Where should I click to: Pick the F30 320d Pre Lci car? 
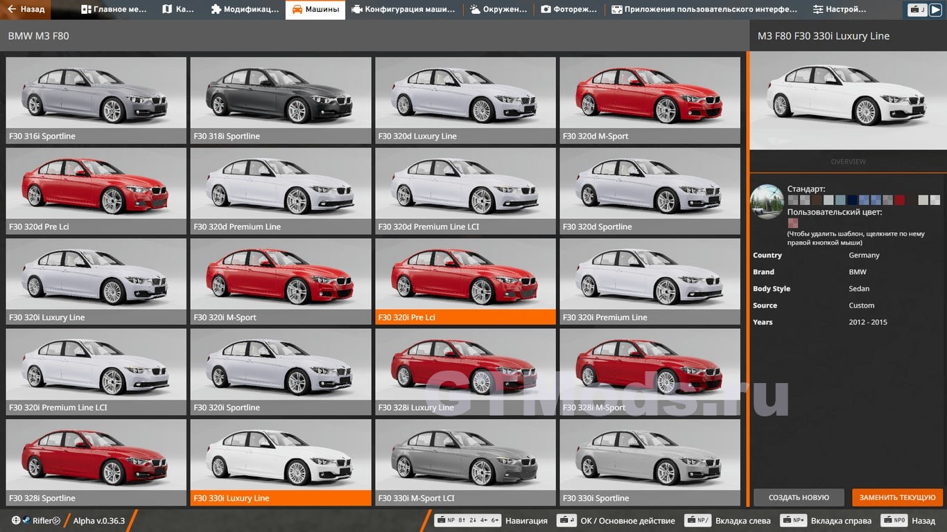coord(96,191)
